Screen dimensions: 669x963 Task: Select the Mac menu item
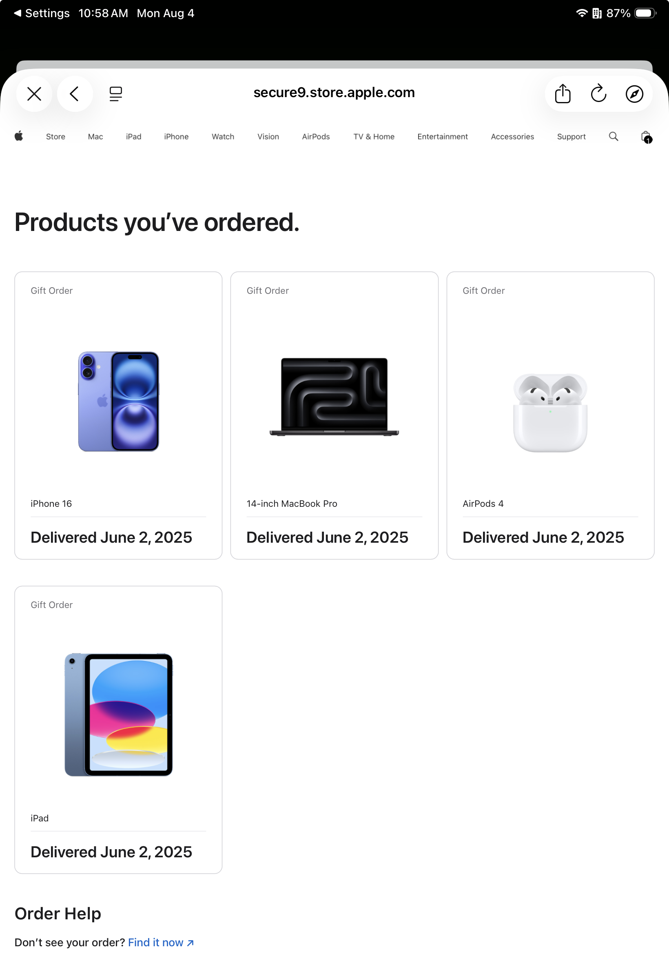[x=95, y=137]
